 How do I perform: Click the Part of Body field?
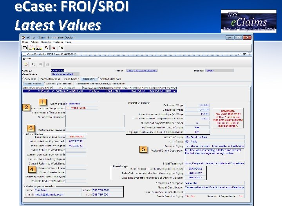(x=215, y=141)
